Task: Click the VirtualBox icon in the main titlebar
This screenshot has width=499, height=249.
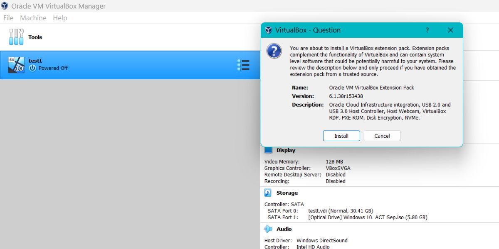Action: point(6,6)
